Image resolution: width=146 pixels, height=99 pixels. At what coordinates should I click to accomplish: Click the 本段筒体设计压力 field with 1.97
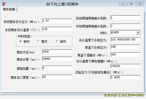57,21
